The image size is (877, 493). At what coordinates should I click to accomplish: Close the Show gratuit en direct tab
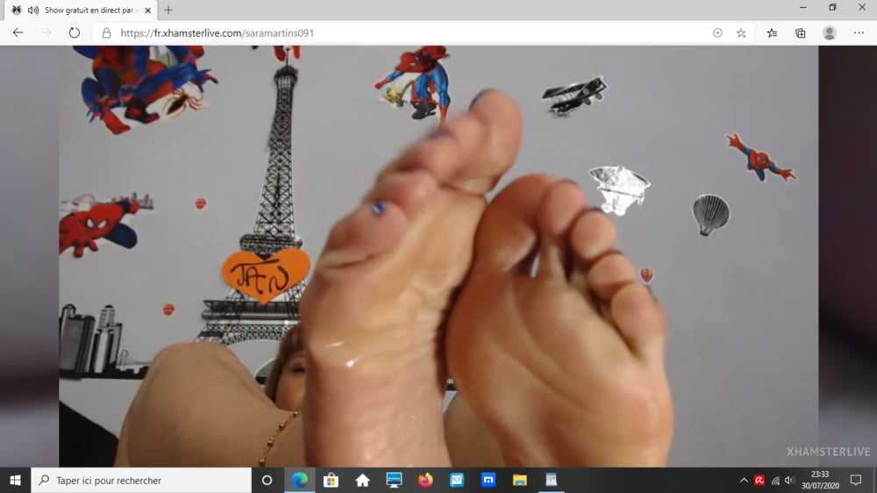pos(147,10)
